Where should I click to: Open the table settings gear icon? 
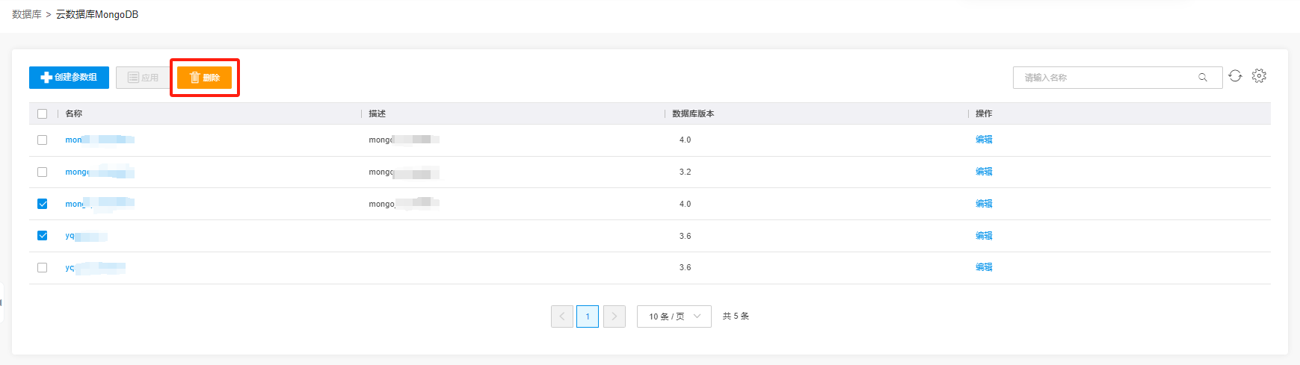tap(1259, 76)
